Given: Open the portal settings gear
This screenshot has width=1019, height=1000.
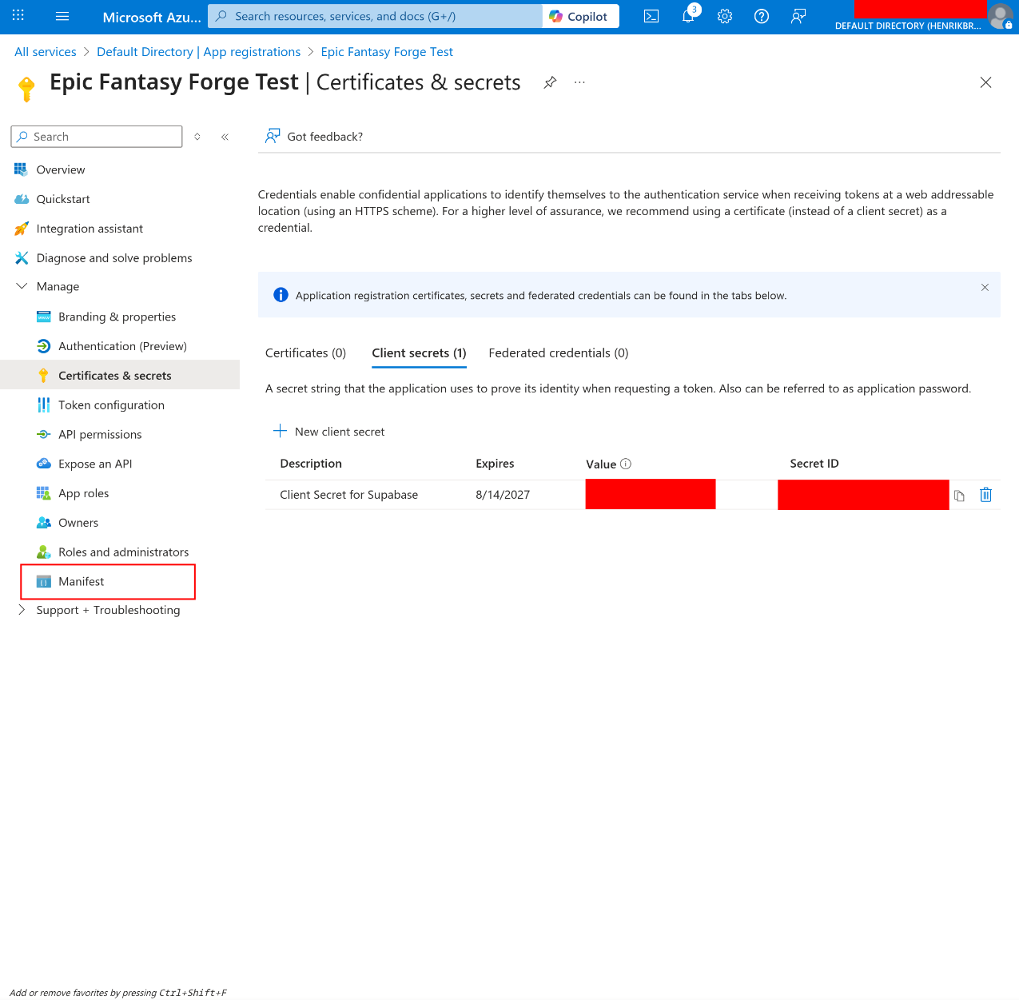Looking at the screenshot, I should tap(724, 16).
